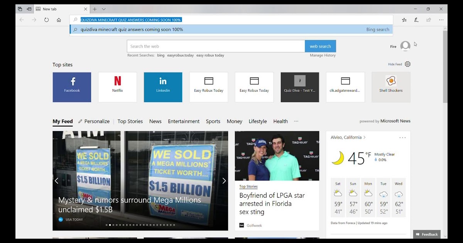Open the Money tab
This screenshot has height=243, width=463.
(x=234, y=121)
